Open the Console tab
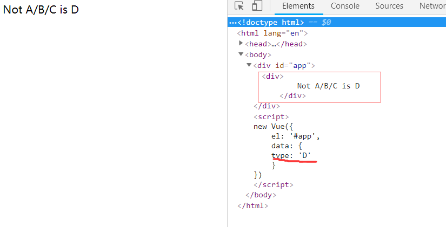This screenshot has width=446, height=227. point(345,6)
